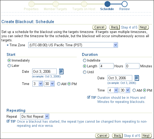Image resolution: width=154 pixels, height=139 pixels.
Task: Click the Until date example hint text
Action: (x=122, y=83)
